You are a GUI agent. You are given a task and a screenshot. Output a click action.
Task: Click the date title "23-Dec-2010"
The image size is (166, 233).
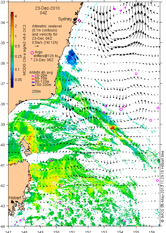pyautogui.click(x=47, y=8)
